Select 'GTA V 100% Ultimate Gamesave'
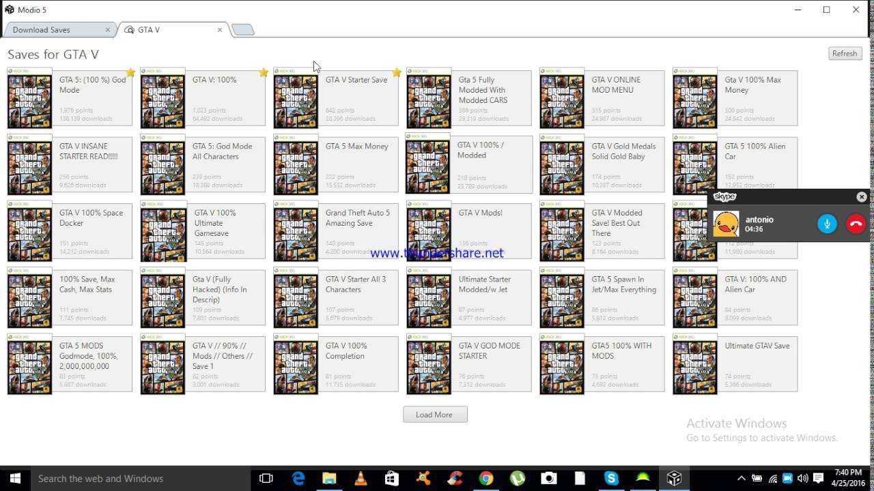Screen dimensions: 874x491 203,231
